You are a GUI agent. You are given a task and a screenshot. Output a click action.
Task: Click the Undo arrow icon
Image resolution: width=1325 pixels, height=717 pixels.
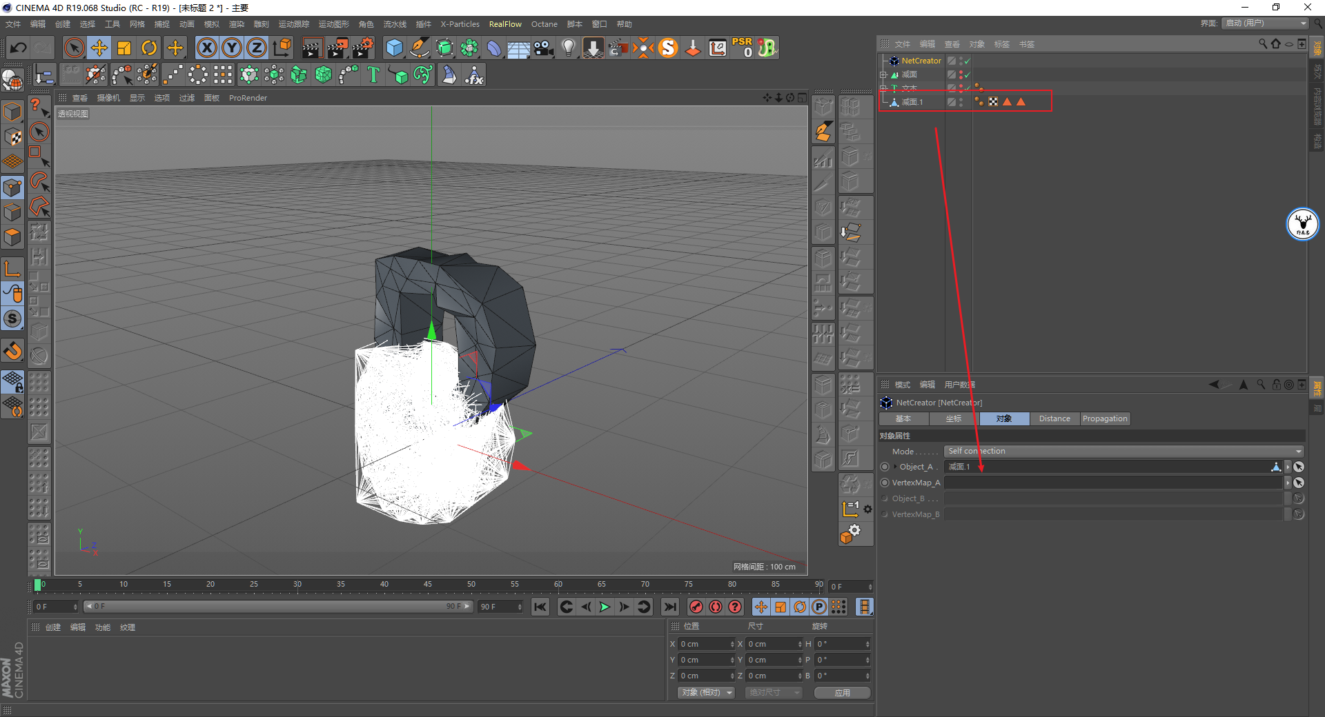(19, 48)
